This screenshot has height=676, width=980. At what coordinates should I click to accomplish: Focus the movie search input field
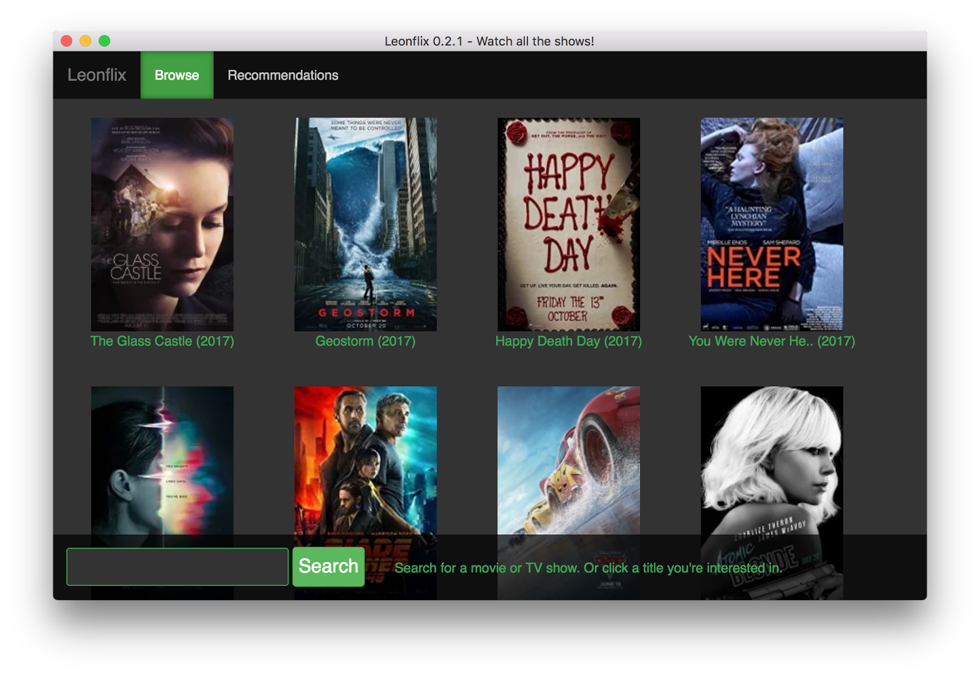coord(178,567)
